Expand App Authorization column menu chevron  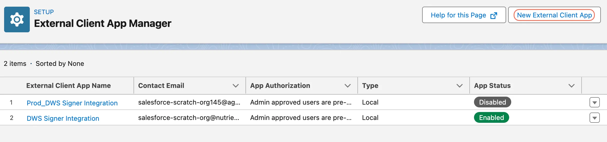click(348, 86)
